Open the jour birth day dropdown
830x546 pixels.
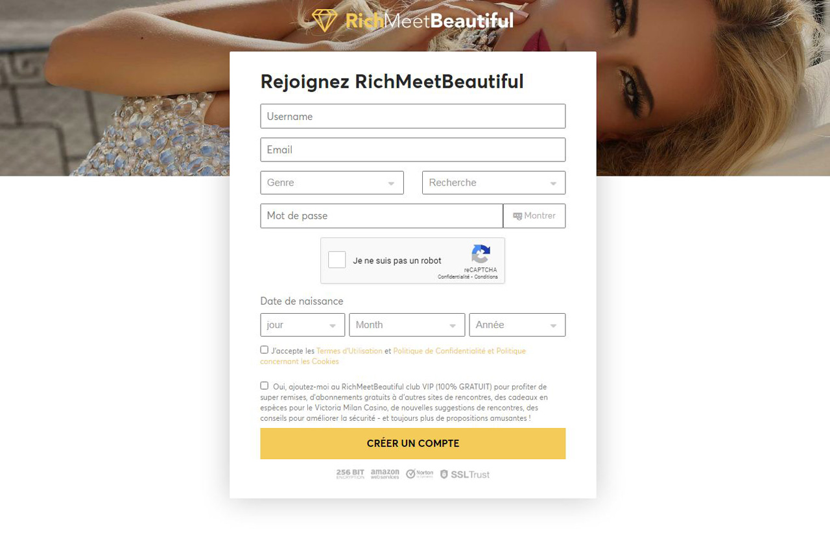tap(303, 325)
